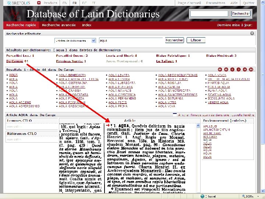Open the Du Cange dictionary results link
This screenshot has width=265, height=199.
14,61
